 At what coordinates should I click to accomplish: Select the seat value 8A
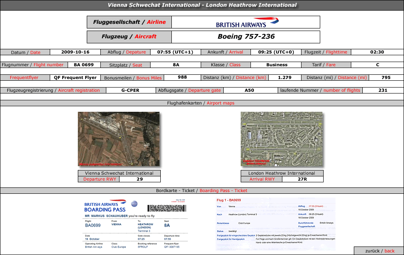tap(176, 65)
